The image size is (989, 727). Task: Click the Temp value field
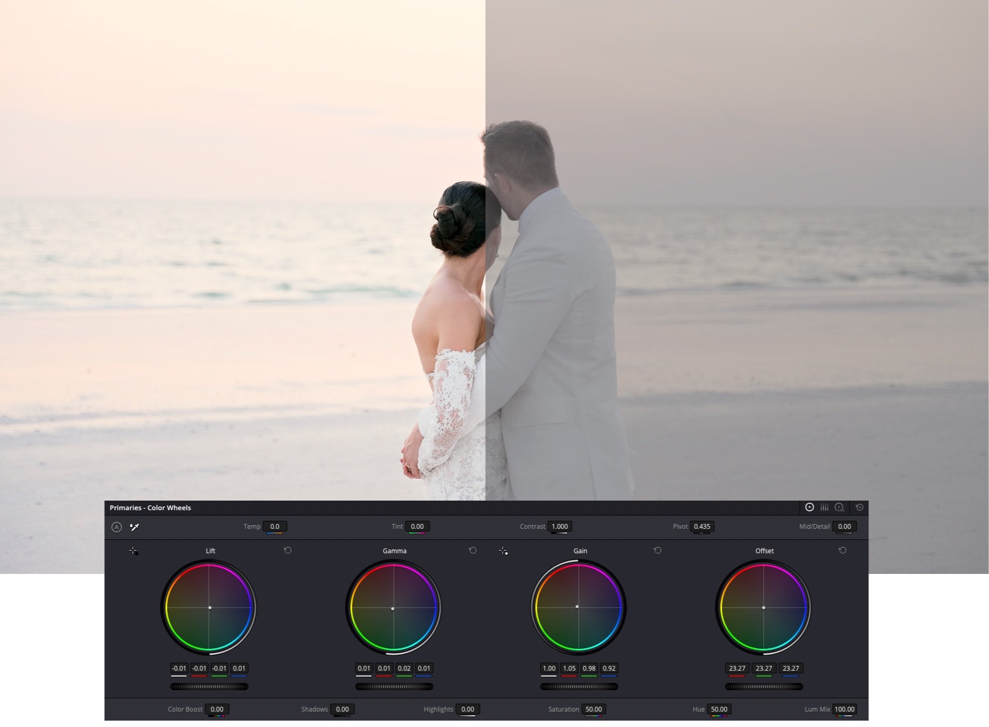pyautogui.click(x=275, y=527)
